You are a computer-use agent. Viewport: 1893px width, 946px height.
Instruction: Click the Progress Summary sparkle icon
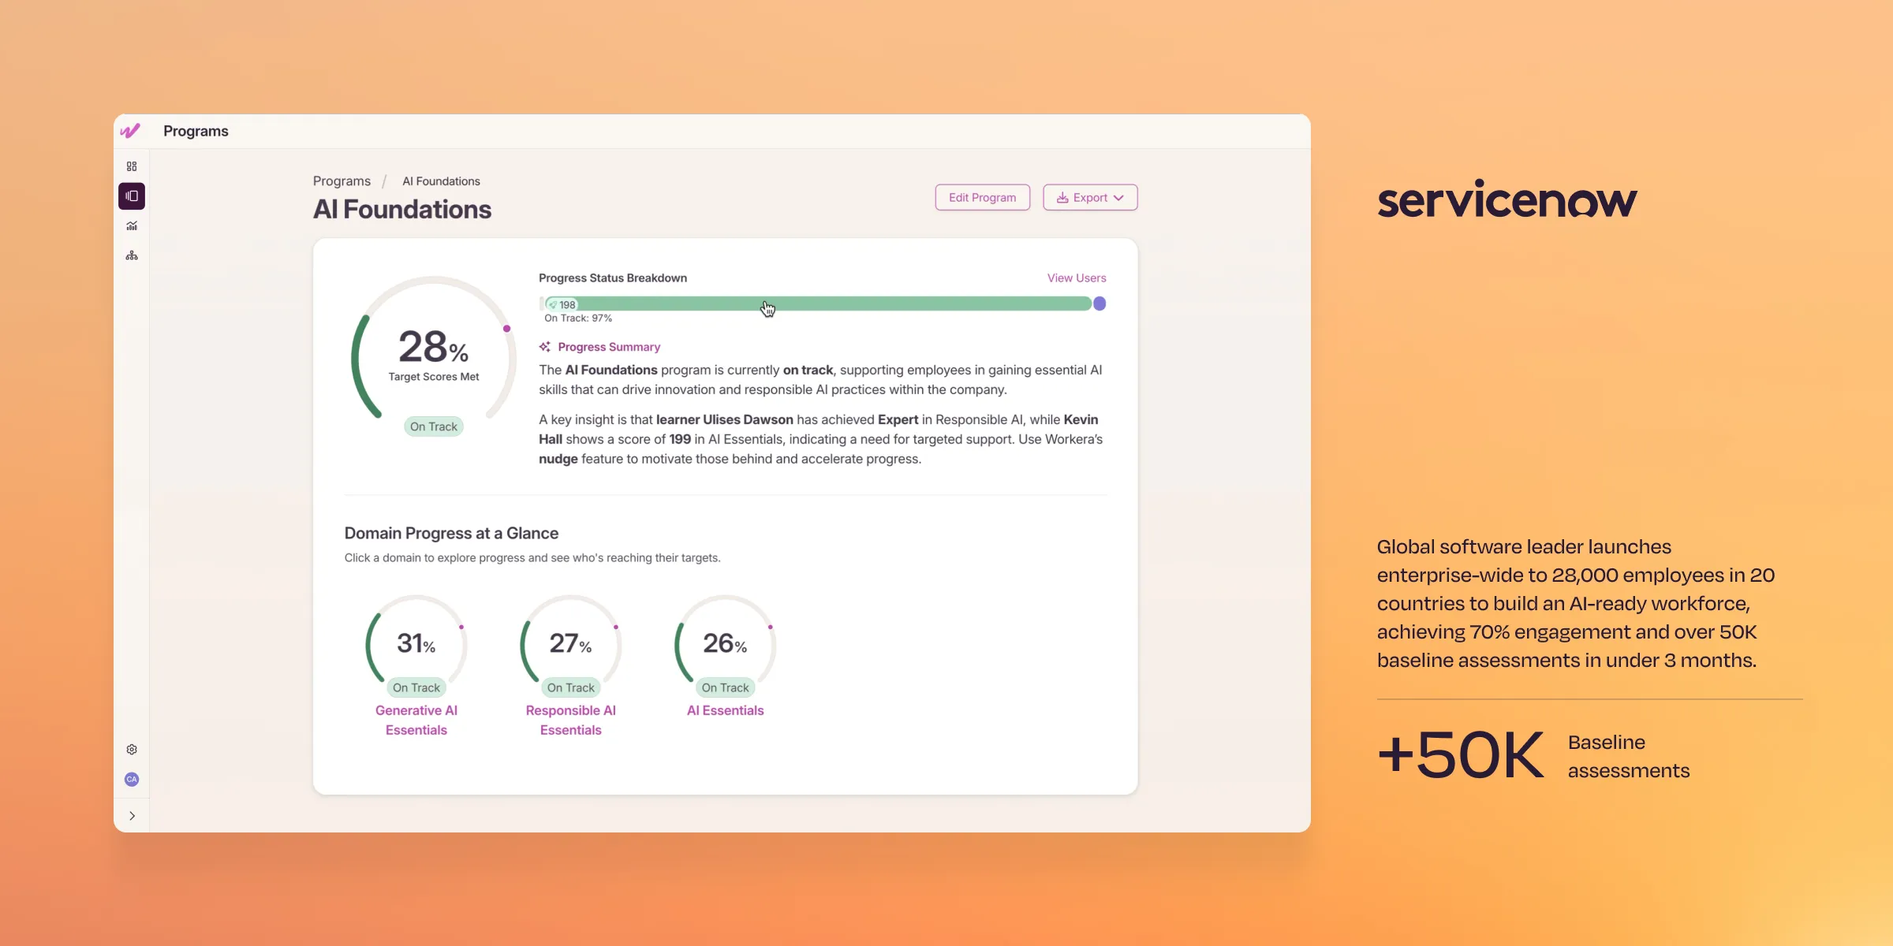(544, 347)
